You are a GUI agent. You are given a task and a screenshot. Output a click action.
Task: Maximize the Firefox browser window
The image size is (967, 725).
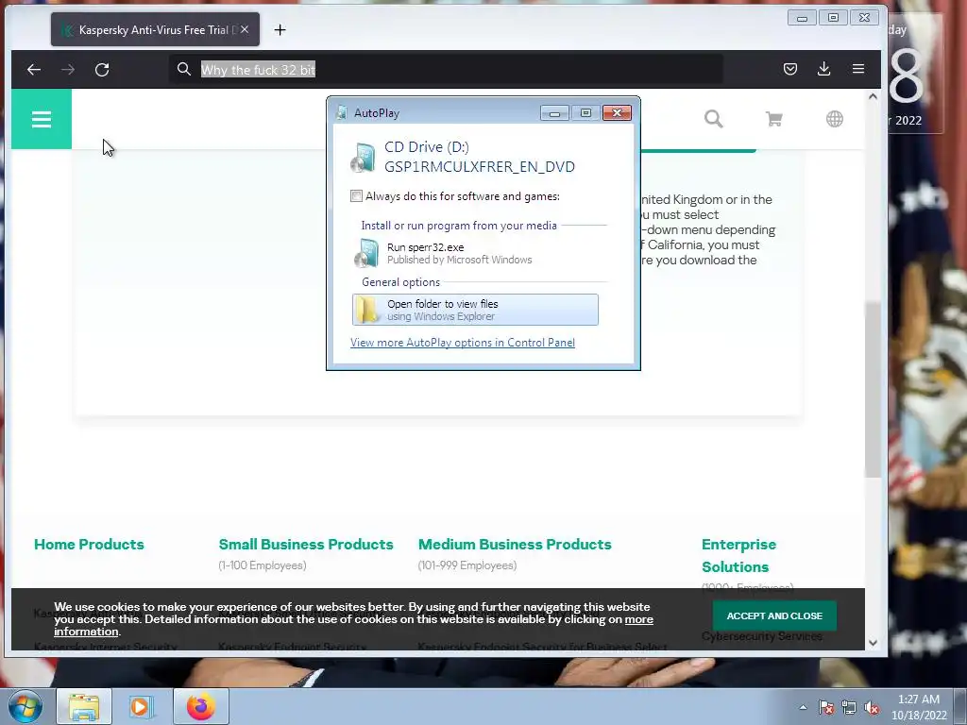[833, 18]
